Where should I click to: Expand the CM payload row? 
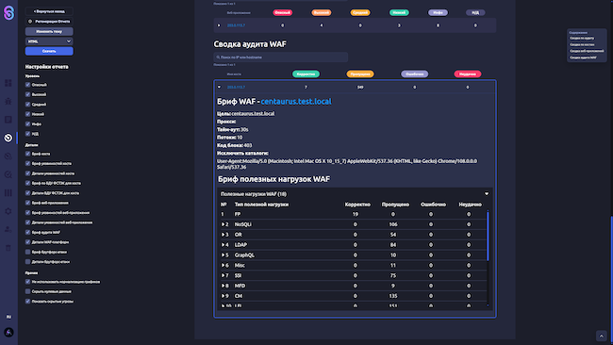point(223,296)
